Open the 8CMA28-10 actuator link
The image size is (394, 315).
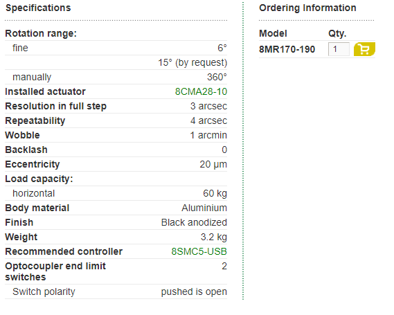tap(201, 91)
